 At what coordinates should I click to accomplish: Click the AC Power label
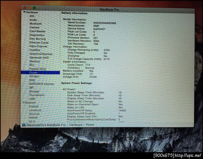pyautogui.click(x=69, y=89)
